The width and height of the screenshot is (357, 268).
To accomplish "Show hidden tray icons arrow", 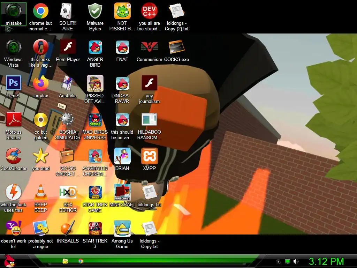I will click(278, 261).
